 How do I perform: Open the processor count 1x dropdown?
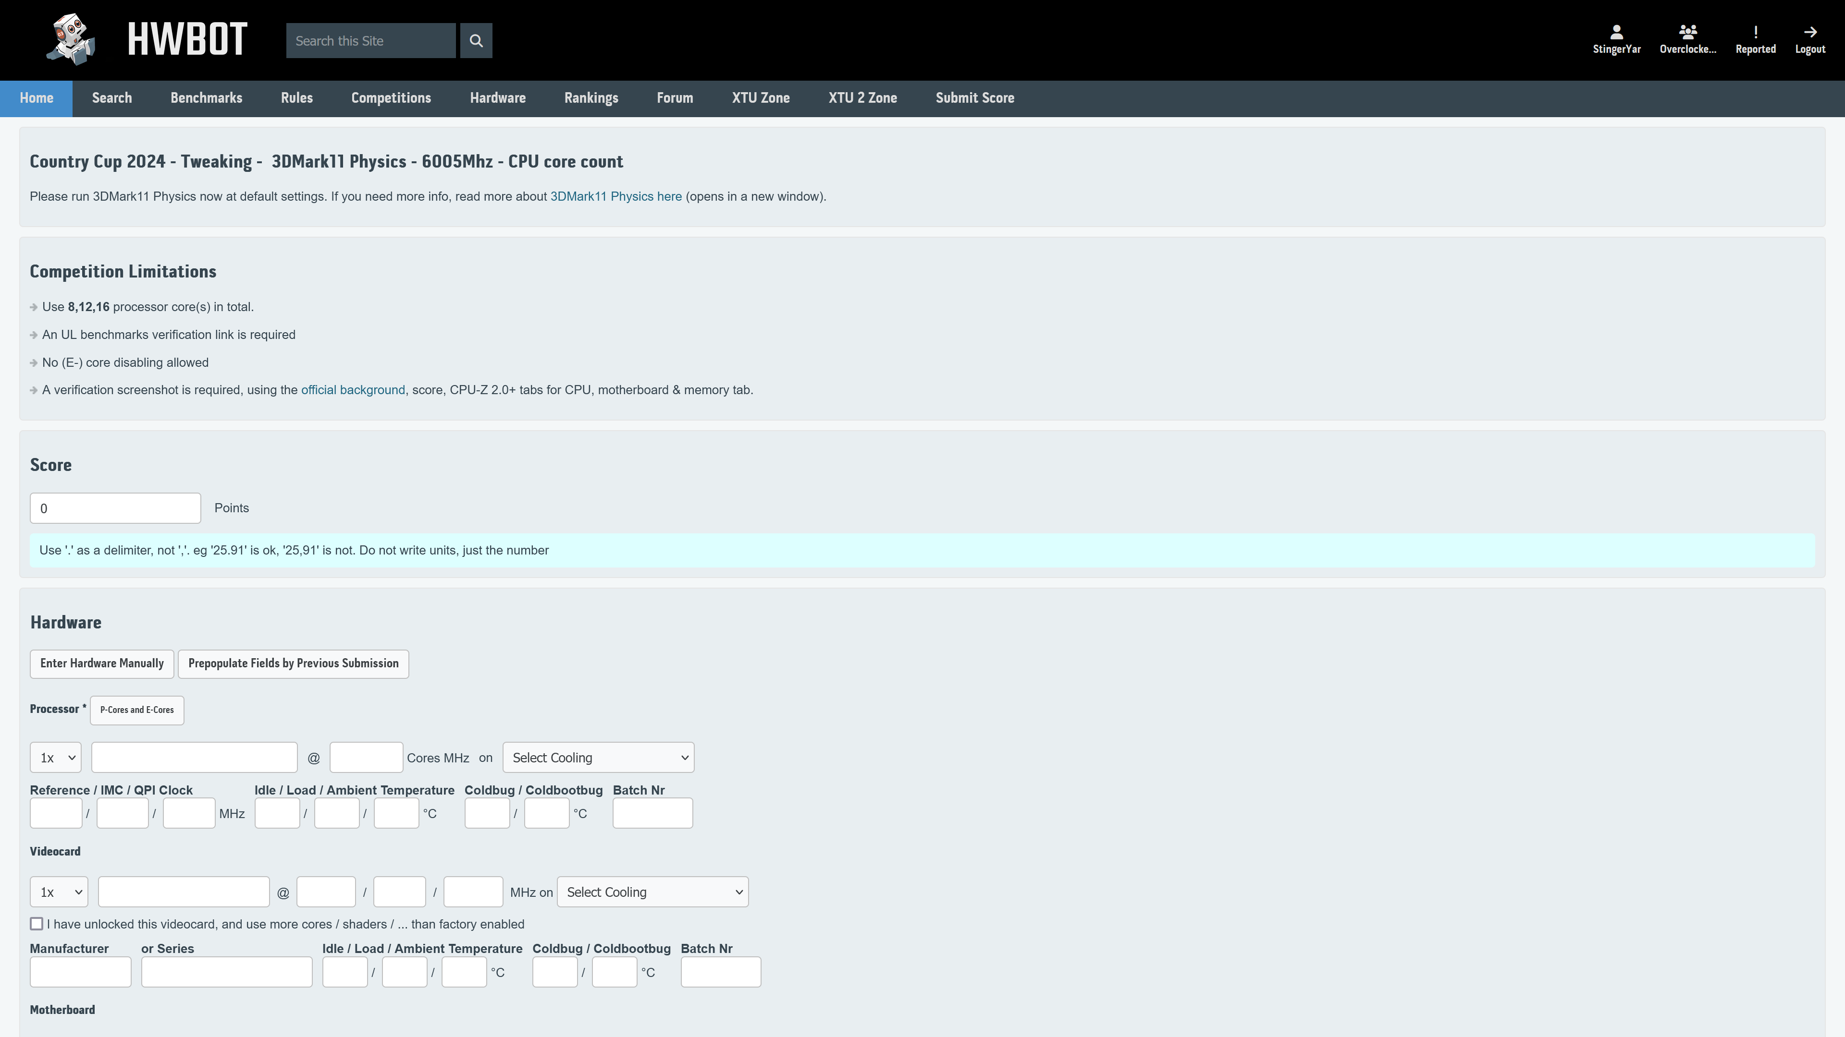click(x=56, y=757)
